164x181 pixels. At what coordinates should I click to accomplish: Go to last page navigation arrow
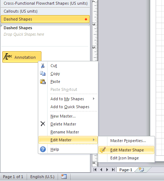tap(113, 170)
